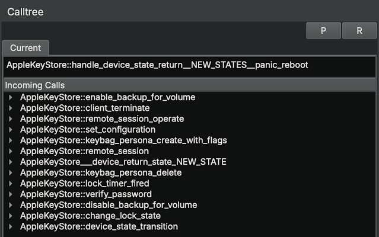Select AppleKeyStore::disable_backup_for_volume entry
The width and height of the screenshot is (379, 237).
coord(109,205)
